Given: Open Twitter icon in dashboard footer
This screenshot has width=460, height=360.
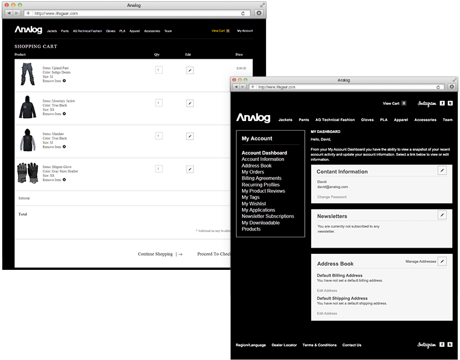Looking at the screenshot, I should point(450,345).
